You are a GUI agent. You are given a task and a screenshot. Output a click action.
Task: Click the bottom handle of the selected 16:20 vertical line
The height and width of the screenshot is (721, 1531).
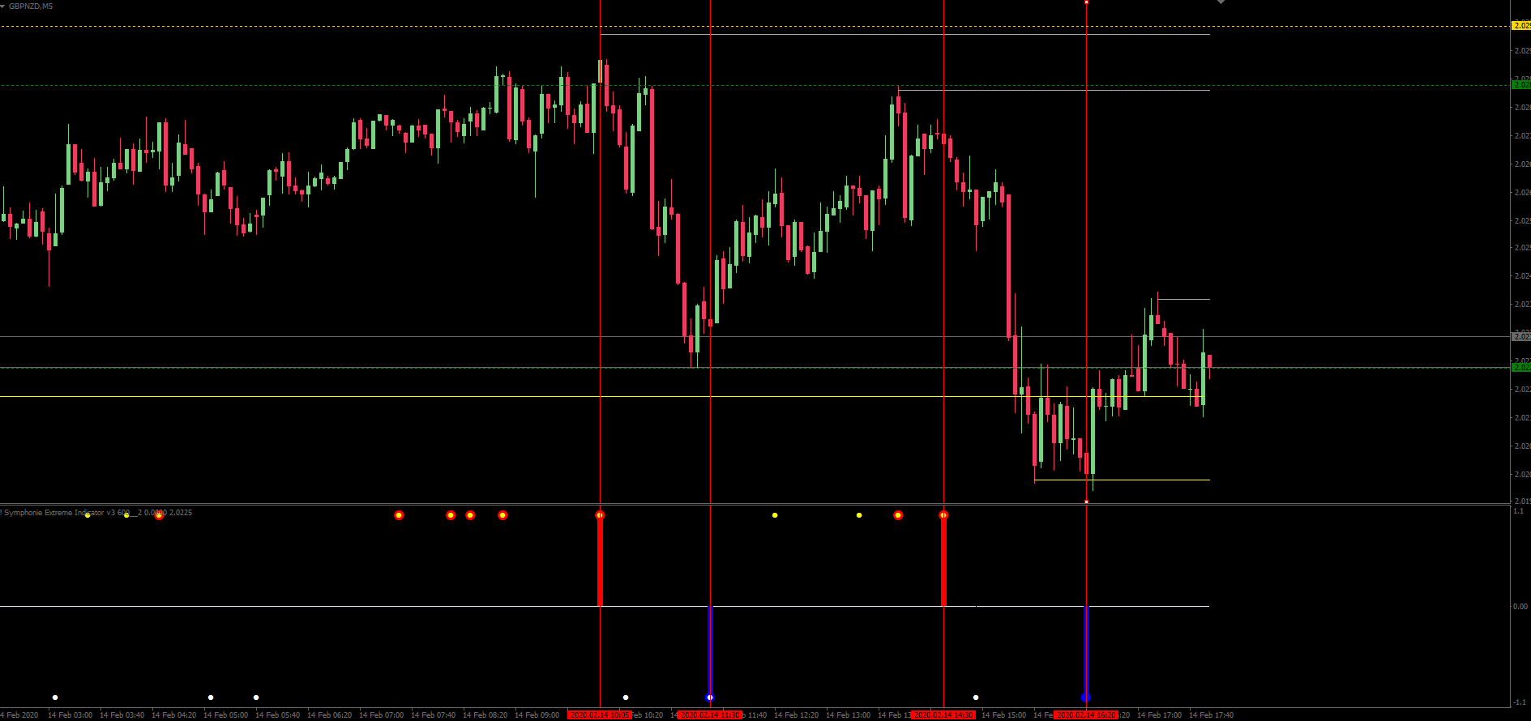(x=1086, y=501)
